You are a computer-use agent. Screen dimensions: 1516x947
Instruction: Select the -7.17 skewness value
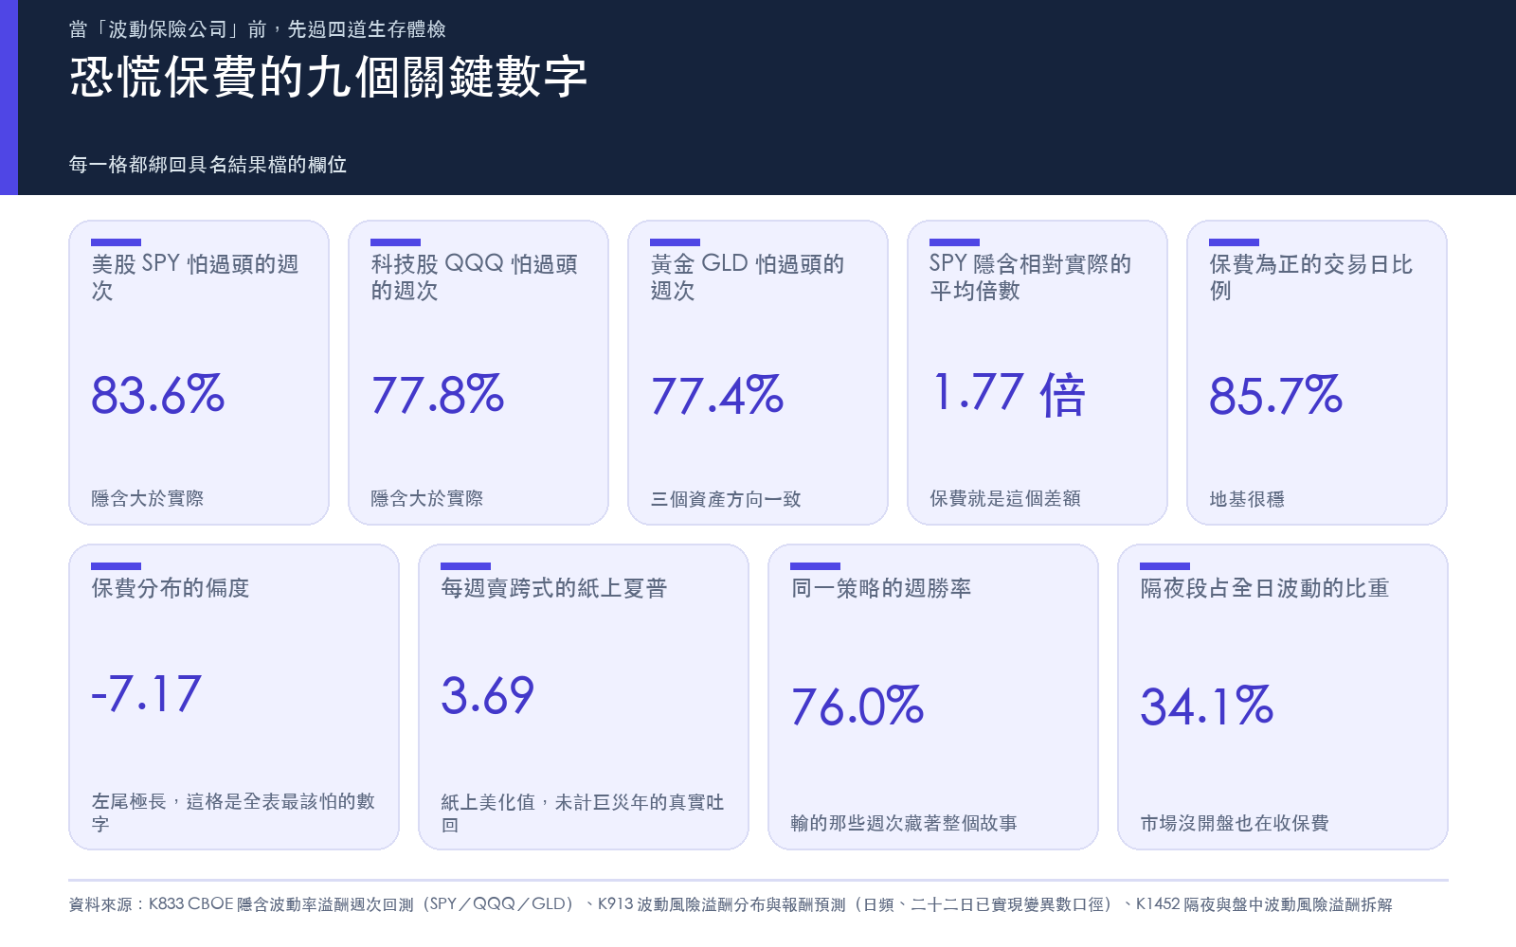click(x=146, y=694)
